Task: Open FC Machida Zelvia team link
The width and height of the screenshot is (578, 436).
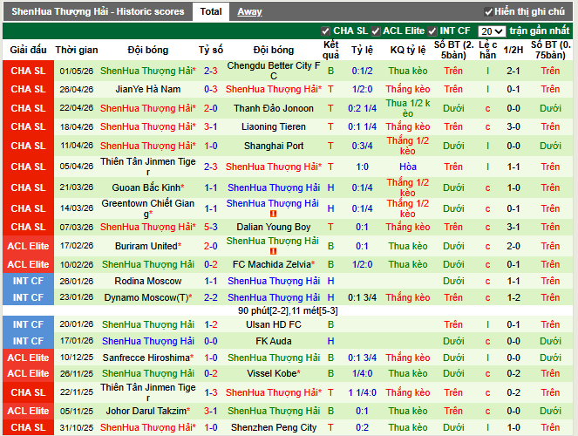Action: (x=274, y=264)
